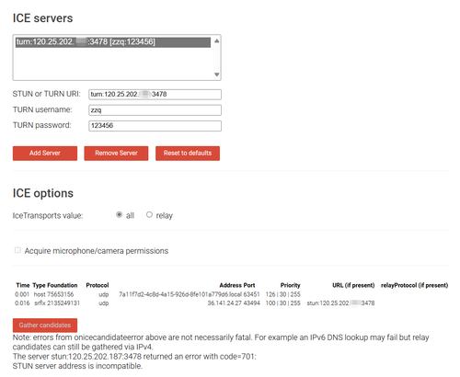Image resolution: width=460 pixels, height=377 pixels.
Task: Enable Acquire microphone/camera permissions checkbox
Action: [17, 250]
